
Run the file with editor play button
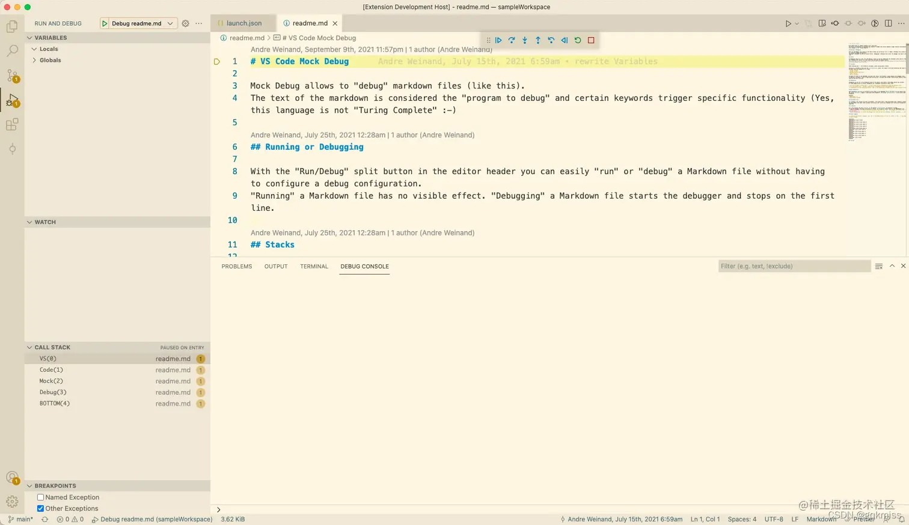(x=788, y=23)
